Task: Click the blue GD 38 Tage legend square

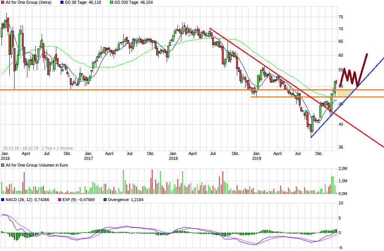Action: coord(62,2)
